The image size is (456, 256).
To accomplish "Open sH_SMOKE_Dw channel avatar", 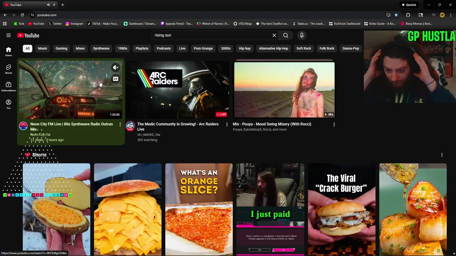I will tap(130, 126).
